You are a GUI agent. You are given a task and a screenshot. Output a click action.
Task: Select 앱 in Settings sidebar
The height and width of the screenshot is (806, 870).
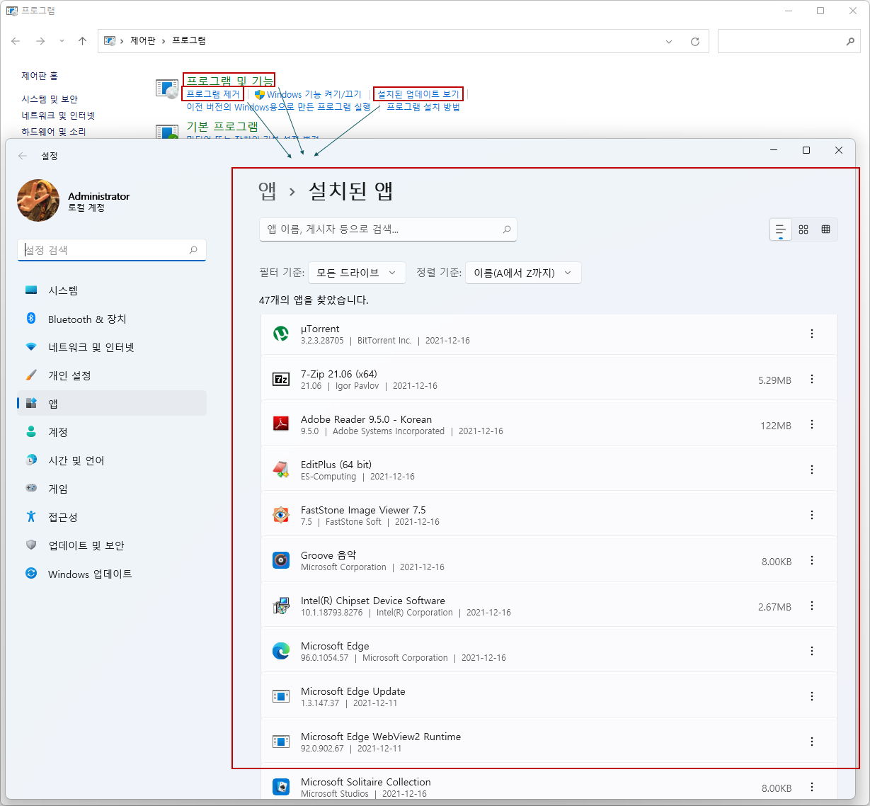(x=112, y=403)
